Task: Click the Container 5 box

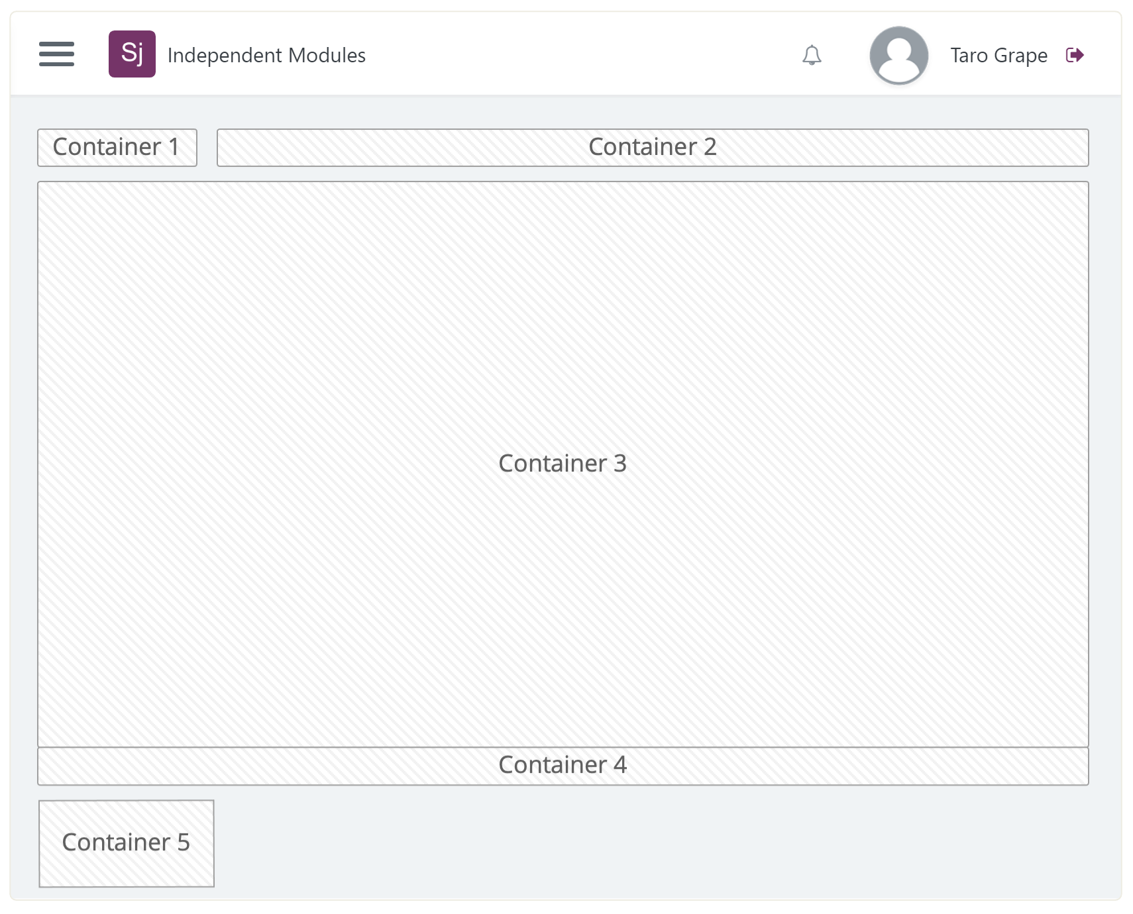Action: coord(127,843)
